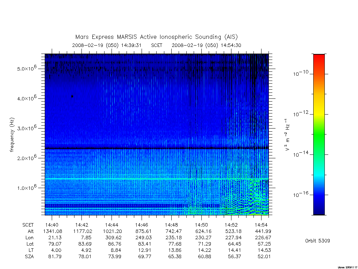This screenshot has height=269, width=358.
Task: Click the end timestamp 2008-02-19 (050) 14:54:30
Action: (x=206, y=45)
